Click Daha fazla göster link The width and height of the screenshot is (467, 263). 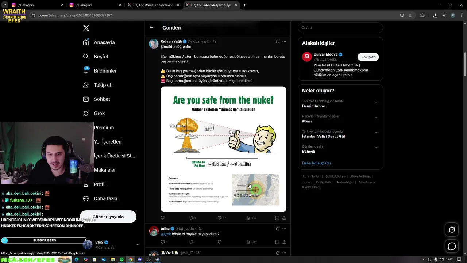coord(316,163)
